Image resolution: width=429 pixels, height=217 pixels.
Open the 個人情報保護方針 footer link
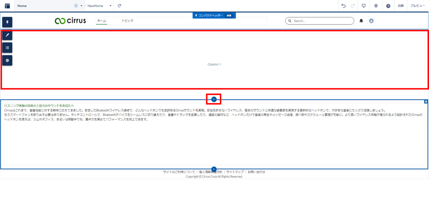pyautogui.click(x=211, y=172)
